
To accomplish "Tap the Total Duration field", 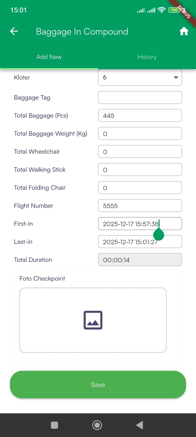I will tap(140, 260).
